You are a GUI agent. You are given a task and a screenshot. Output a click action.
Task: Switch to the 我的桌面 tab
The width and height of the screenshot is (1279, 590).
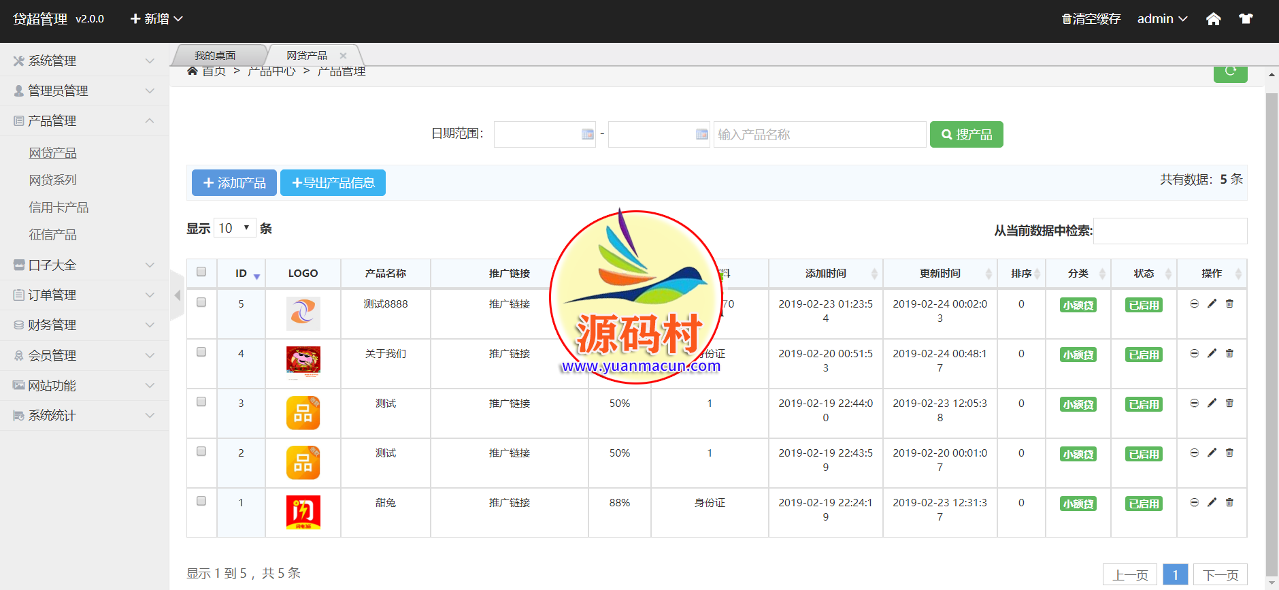[215, 56]
